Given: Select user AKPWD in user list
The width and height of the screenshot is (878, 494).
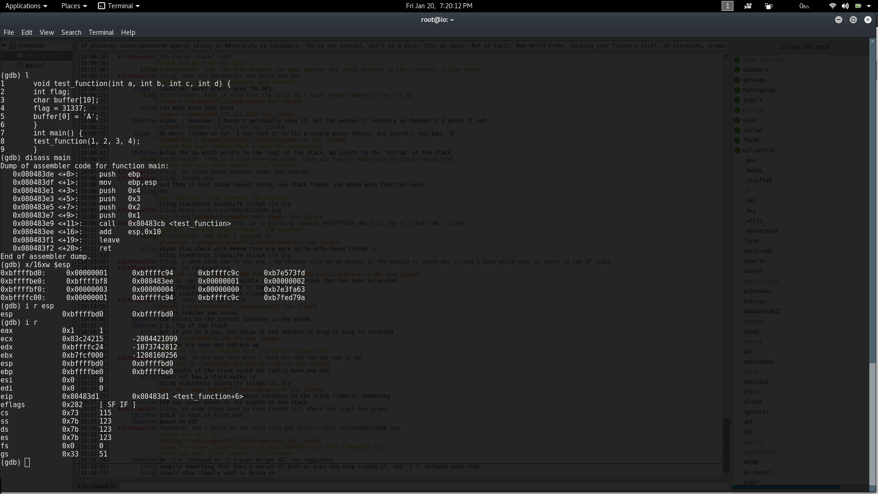Looking at the screenshot, I should click(751, 462).
